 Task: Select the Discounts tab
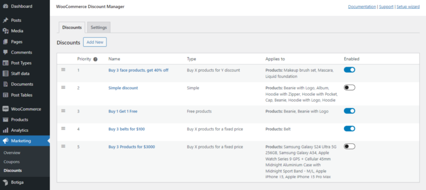pyautogui.click(x=72, y=28)
